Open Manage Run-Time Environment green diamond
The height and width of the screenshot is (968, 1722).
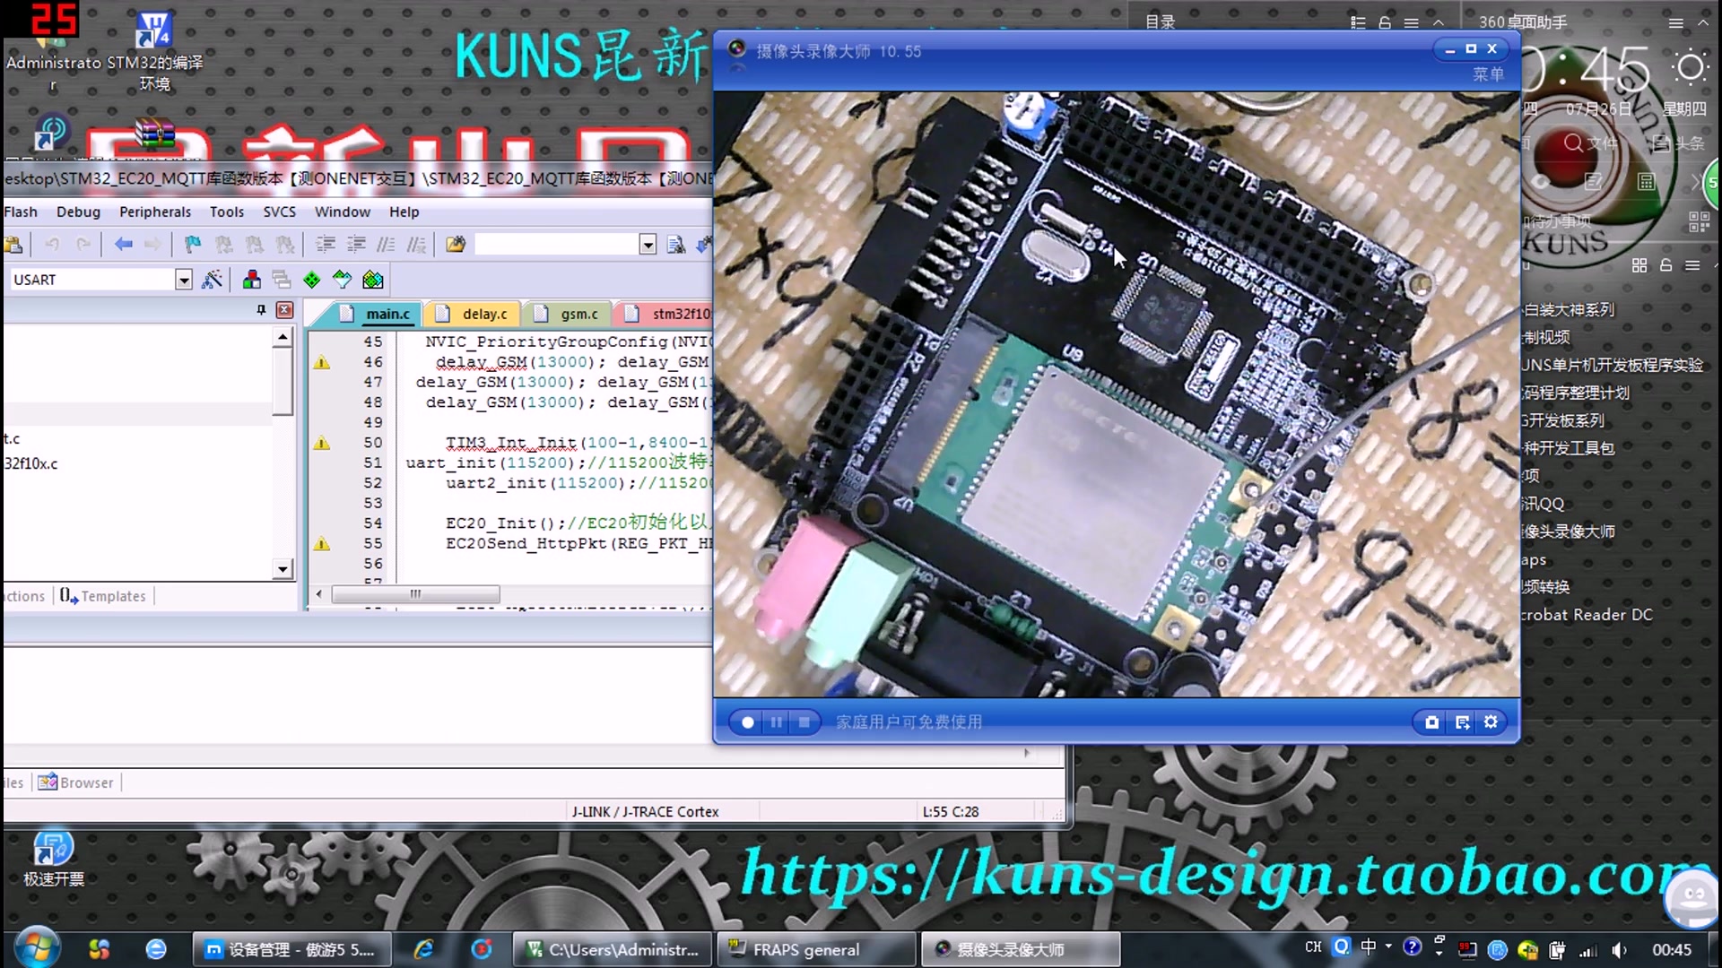pos(311,280)
